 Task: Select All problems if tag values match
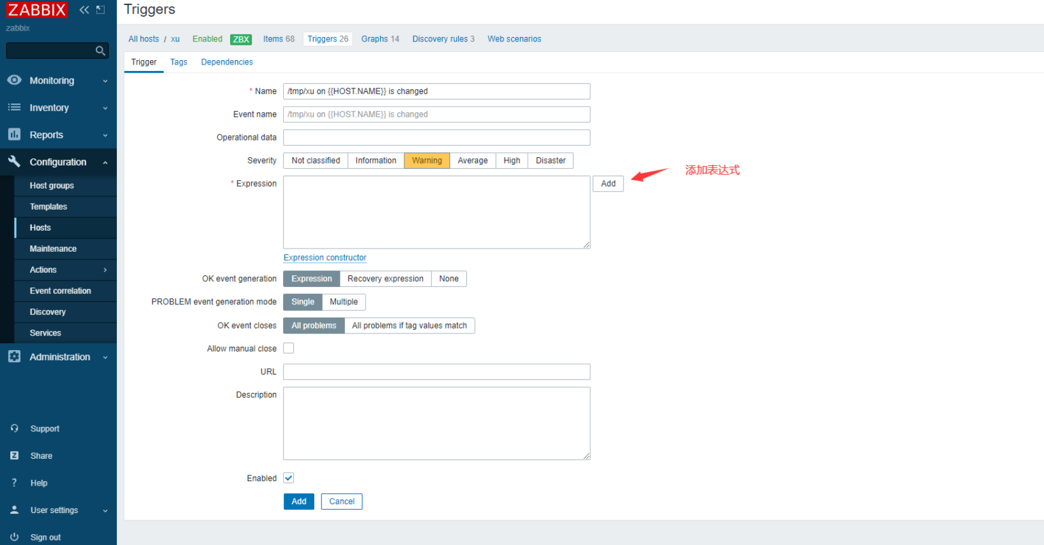click(x=410, y=325)
